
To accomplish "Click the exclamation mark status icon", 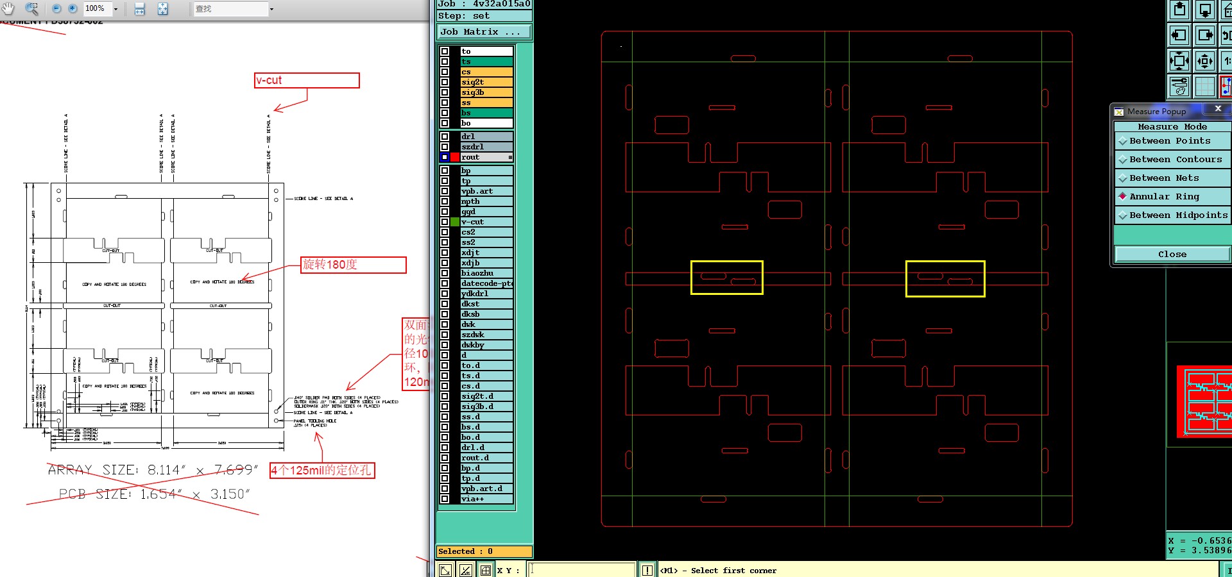I will pyautogui.click(x=647, y=570).
